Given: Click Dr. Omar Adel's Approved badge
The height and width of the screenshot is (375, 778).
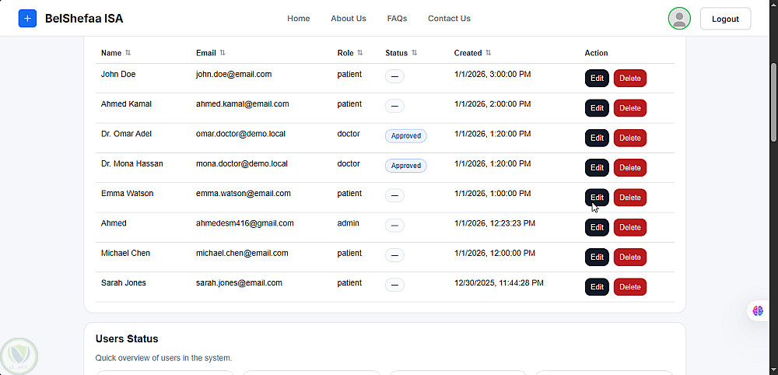Looking at the screenshot, I should pos(405,135).
